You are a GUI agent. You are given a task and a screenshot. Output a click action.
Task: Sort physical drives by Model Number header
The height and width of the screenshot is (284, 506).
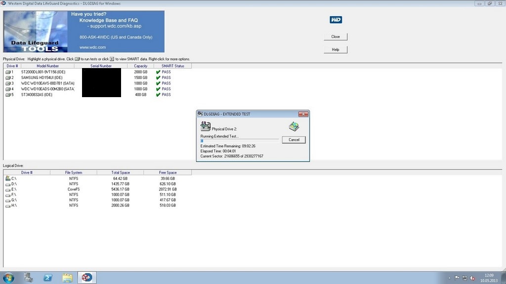tap(47, 66)
